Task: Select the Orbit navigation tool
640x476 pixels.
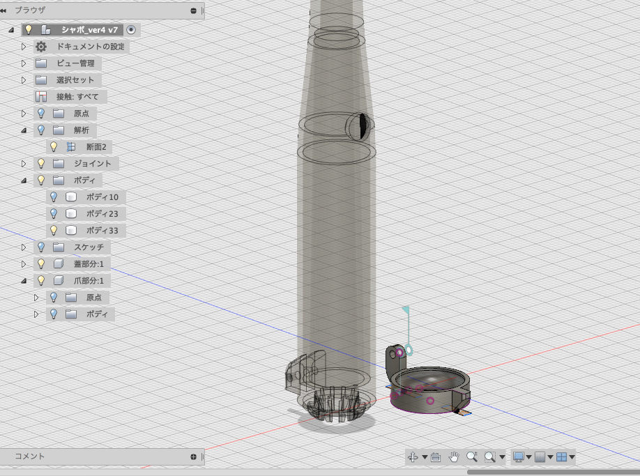Action: (x=413, y=456)
